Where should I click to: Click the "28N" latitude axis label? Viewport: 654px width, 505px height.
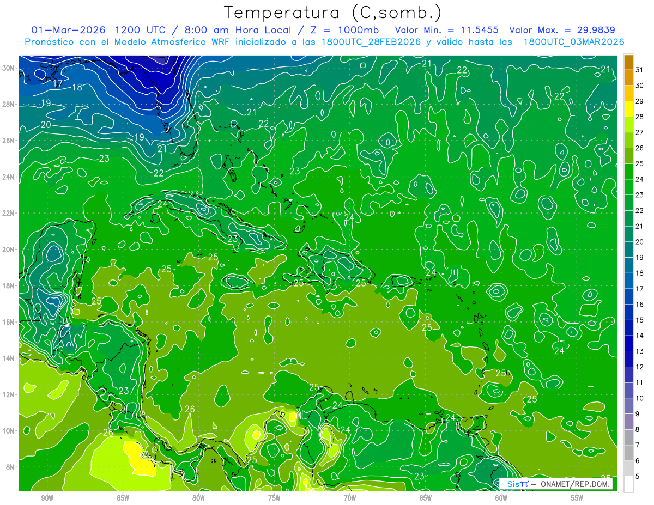[8, 104]
